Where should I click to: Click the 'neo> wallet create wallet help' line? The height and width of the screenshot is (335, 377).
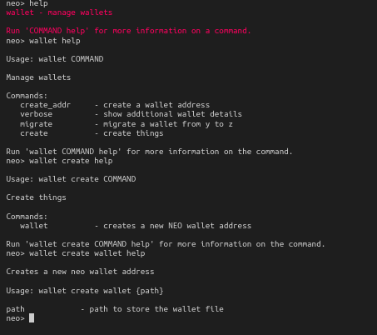point(76,253)
